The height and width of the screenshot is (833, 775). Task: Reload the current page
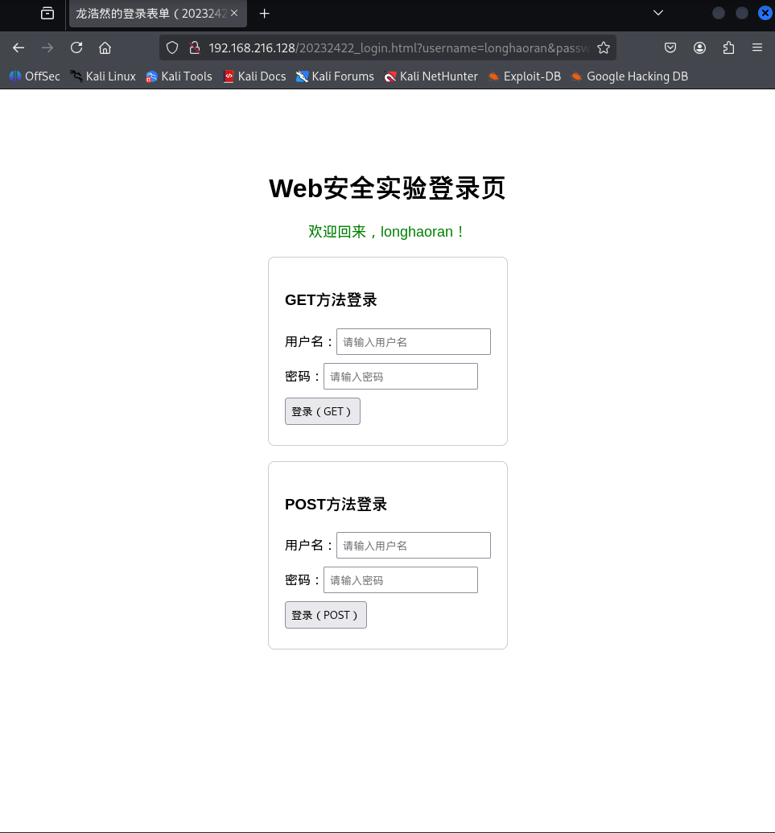[x=76, y=47]
